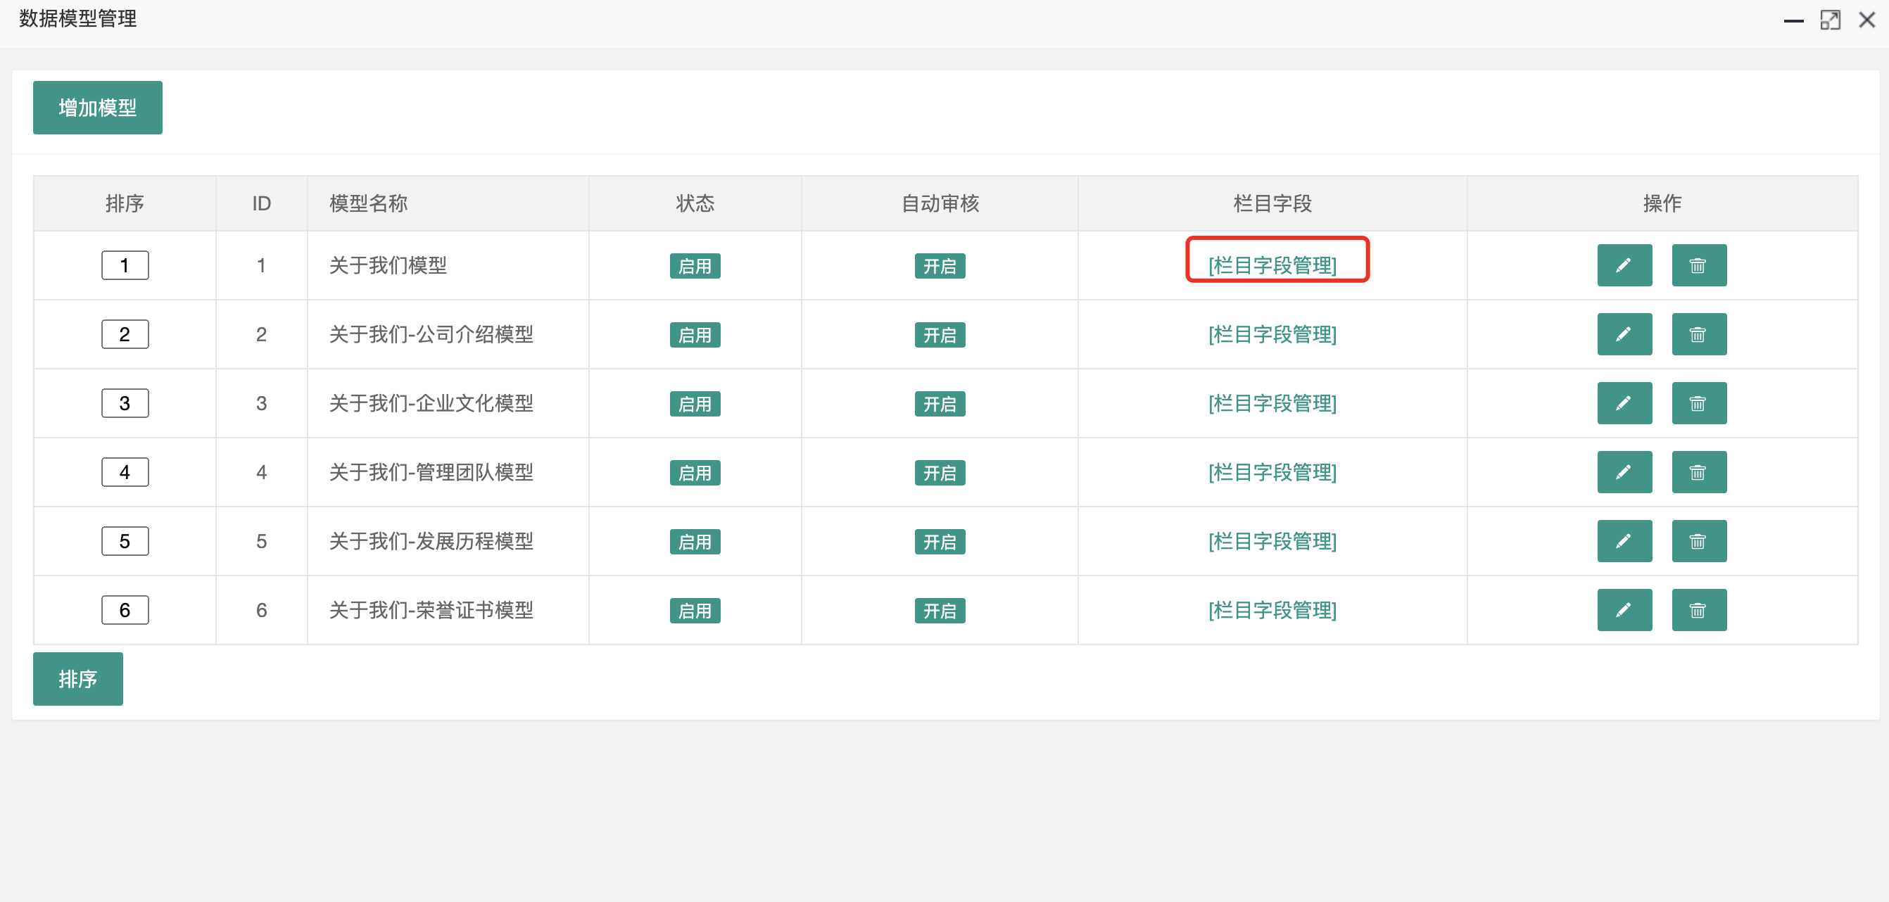Delete the 关于我们-公司介绍模型 row with trash icon
Screen dimensions: 1889x902
[1698, 334]
